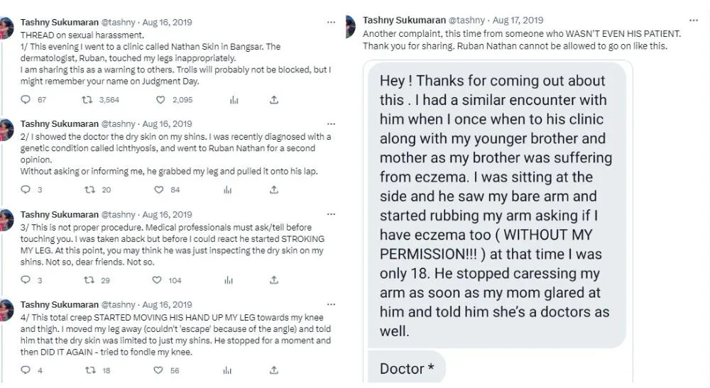710x388 pixels.
Task: Open more options on tweet 2/
Action: (x=331, y=123)
